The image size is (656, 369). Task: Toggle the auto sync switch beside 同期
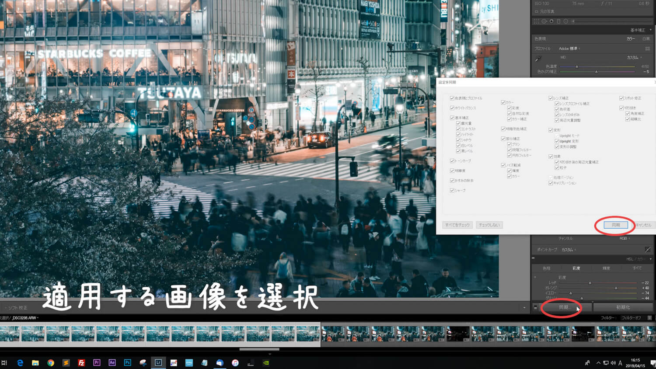tap(535, 307)
